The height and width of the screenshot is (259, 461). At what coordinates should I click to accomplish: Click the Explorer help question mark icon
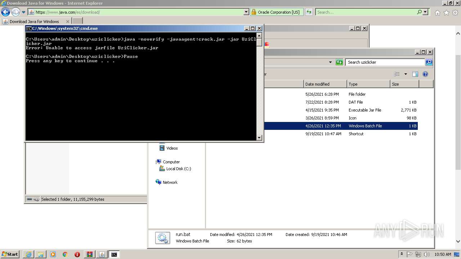point(425,74)
